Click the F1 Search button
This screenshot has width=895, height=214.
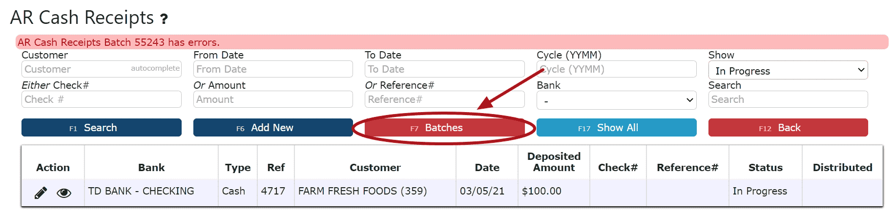[102, 128]
